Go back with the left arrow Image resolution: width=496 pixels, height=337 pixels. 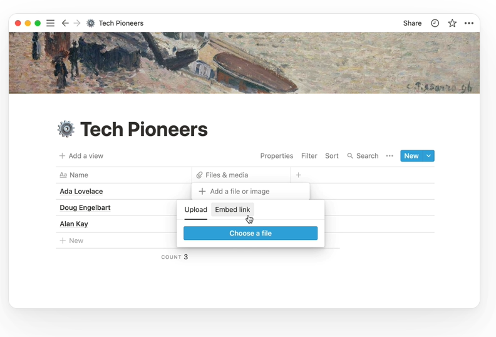(65, 23)
